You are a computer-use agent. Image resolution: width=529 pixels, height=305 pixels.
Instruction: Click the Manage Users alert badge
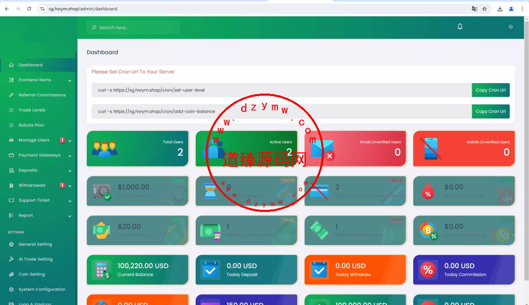click(x=62, y=140)
